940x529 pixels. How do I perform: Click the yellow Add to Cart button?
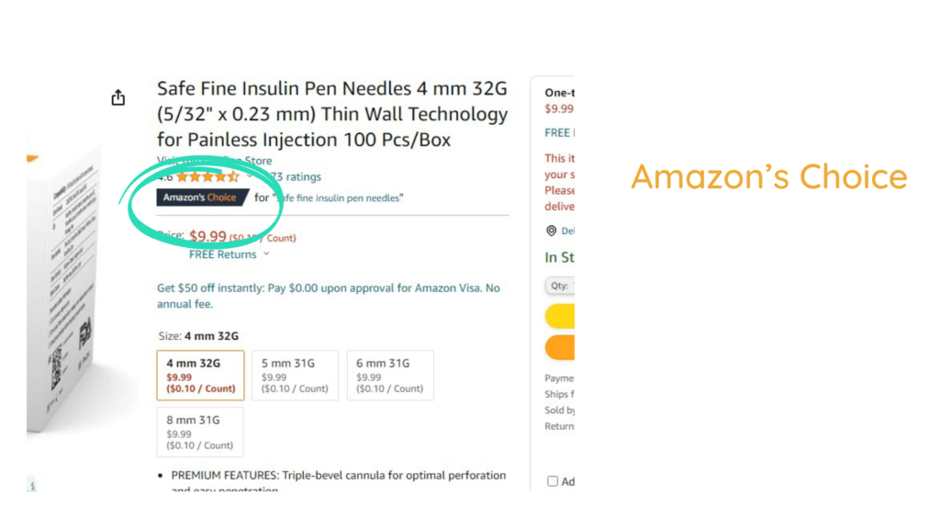560,316
